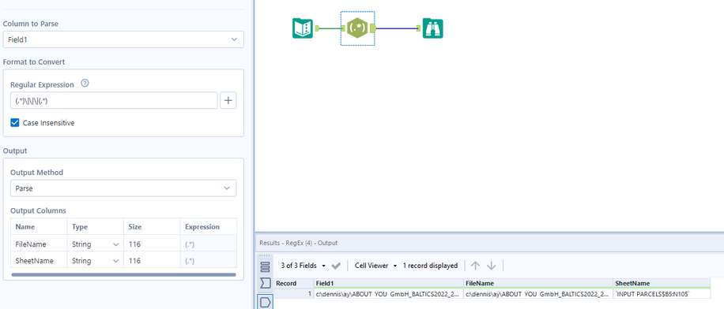The width and height of the screenshot is (724, 309).
Task: Select the RegEx tool on canvas
Action: (x=357, y=28)
